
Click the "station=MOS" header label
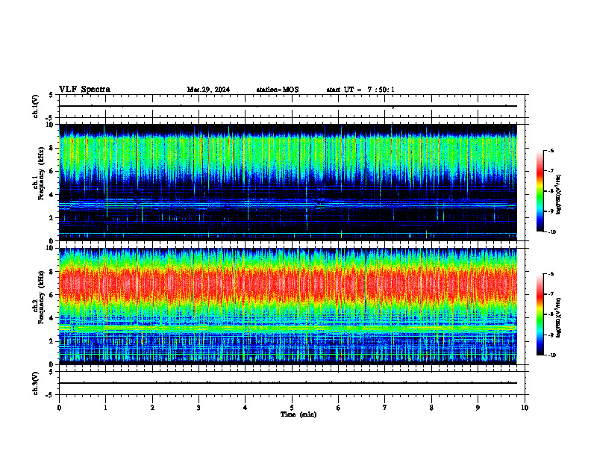click(x=278, y=90)
